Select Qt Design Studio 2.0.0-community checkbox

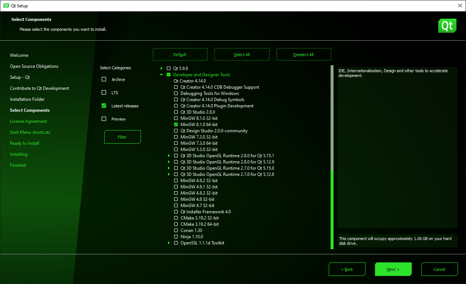click(x=176, y=131)
